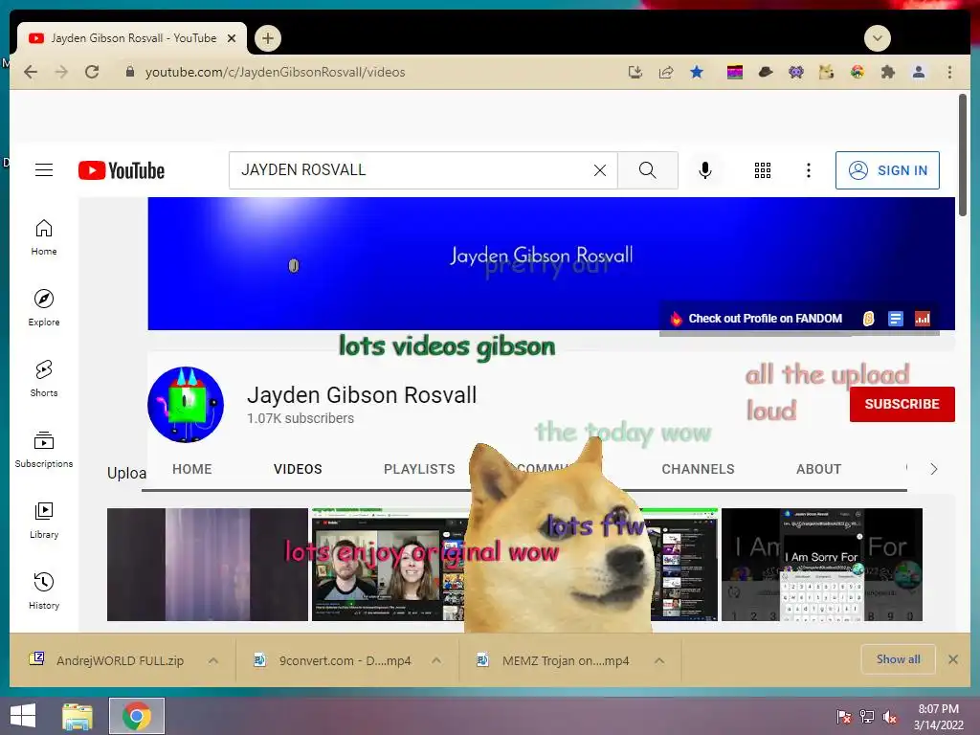Open the PLAYLISTS channel tab
The image size is (980, 735).
click(419, 469)
